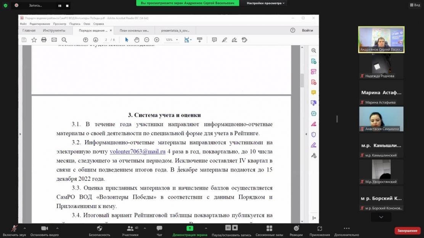Image resolution: width=424 pixels, height=238 pixels.
Task: Go to next page with down arrow
Action: tap(95, 40)
